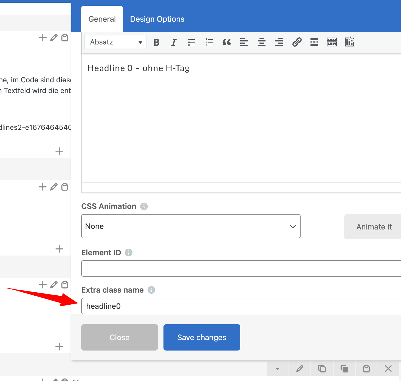
Task: Insert or edit a link
Action: click(297, 42)
